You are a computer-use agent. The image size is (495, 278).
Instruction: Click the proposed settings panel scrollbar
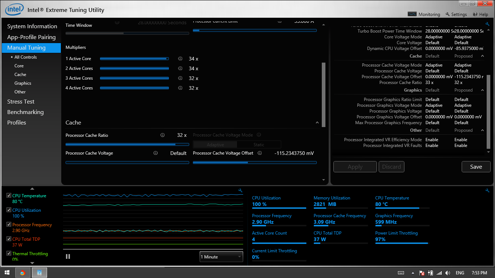488,111
